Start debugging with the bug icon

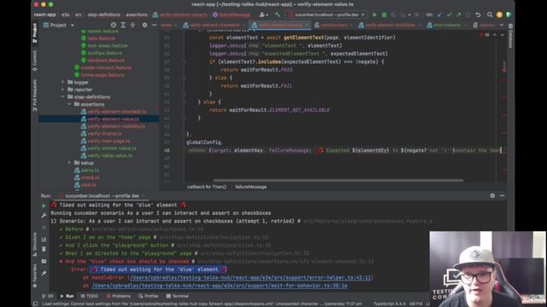coord(384,15)
